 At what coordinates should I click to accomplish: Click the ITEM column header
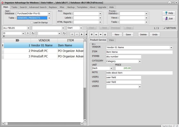coord(71,40)
